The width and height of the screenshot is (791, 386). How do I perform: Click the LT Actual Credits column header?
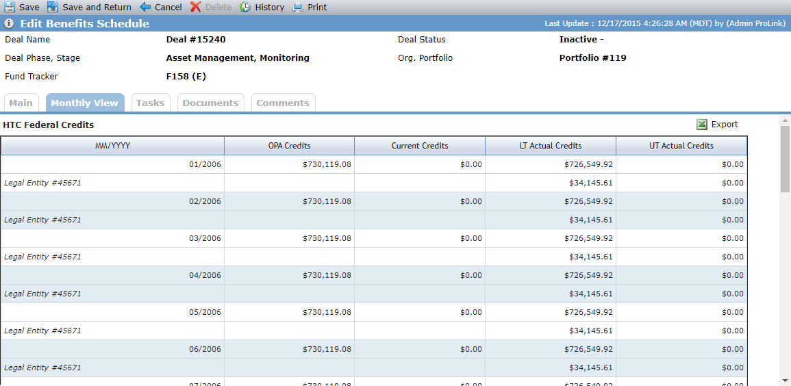click(551, 146)
